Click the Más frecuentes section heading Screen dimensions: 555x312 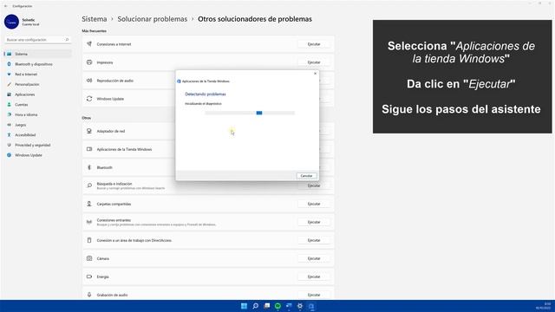(x=95, y=31)
